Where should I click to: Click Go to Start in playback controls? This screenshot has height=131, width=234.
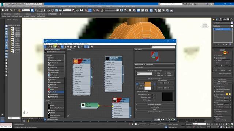(209, 124)
